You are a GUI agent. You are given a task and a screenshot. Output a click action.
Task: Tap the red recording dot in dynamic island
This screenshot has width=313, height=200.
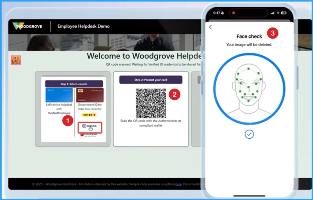pyautogui.click(x=233, y=13)
